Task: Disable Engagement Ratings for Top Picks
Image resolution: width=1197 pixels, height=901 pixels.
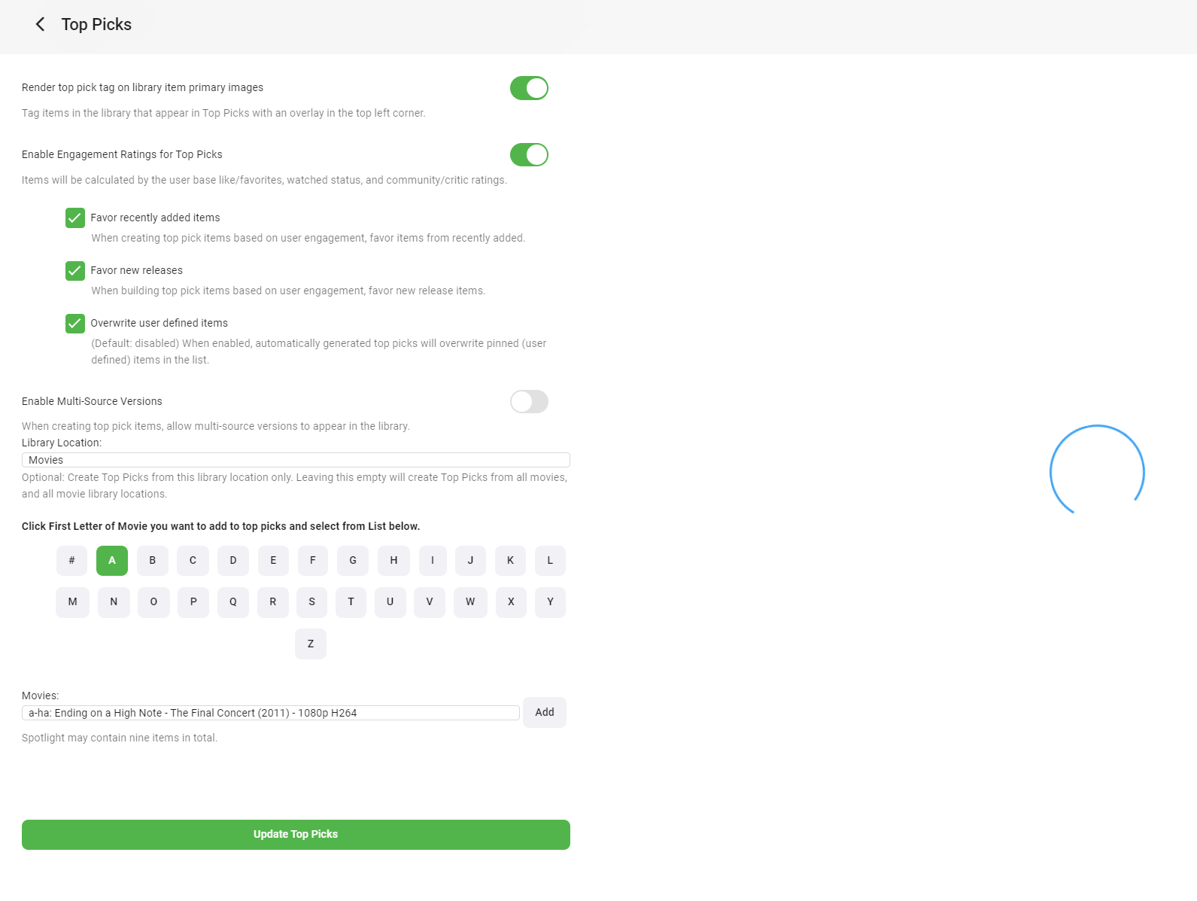Action: pos(529,155)
